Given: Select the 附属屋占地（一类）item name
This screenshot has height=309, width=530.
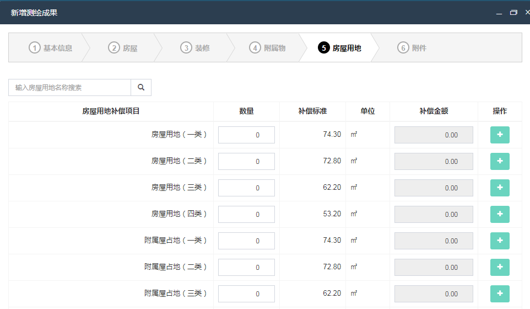Looking at the screenshot, I should coord(176,240).
